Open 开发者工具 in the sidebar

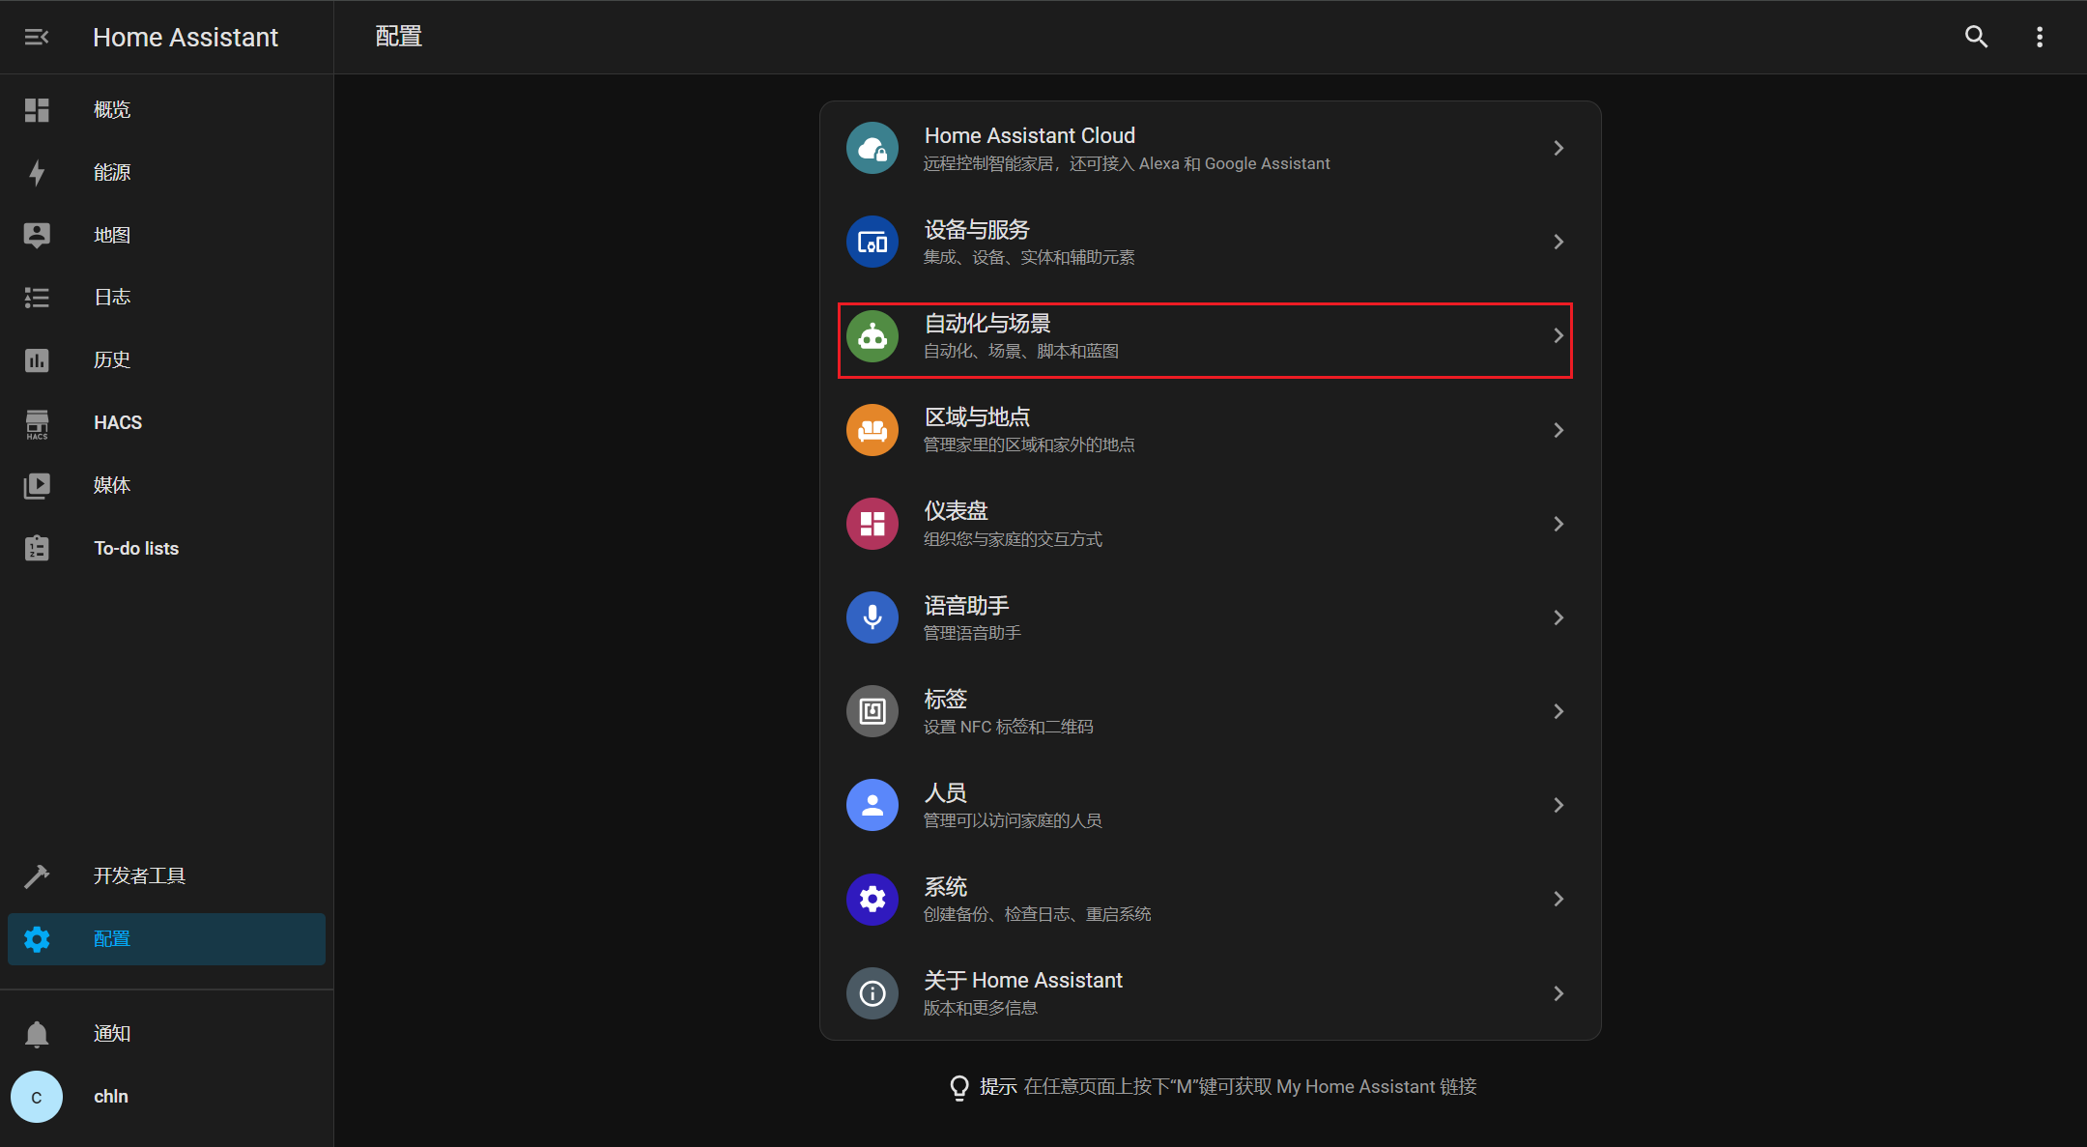(x=166, y=875)
